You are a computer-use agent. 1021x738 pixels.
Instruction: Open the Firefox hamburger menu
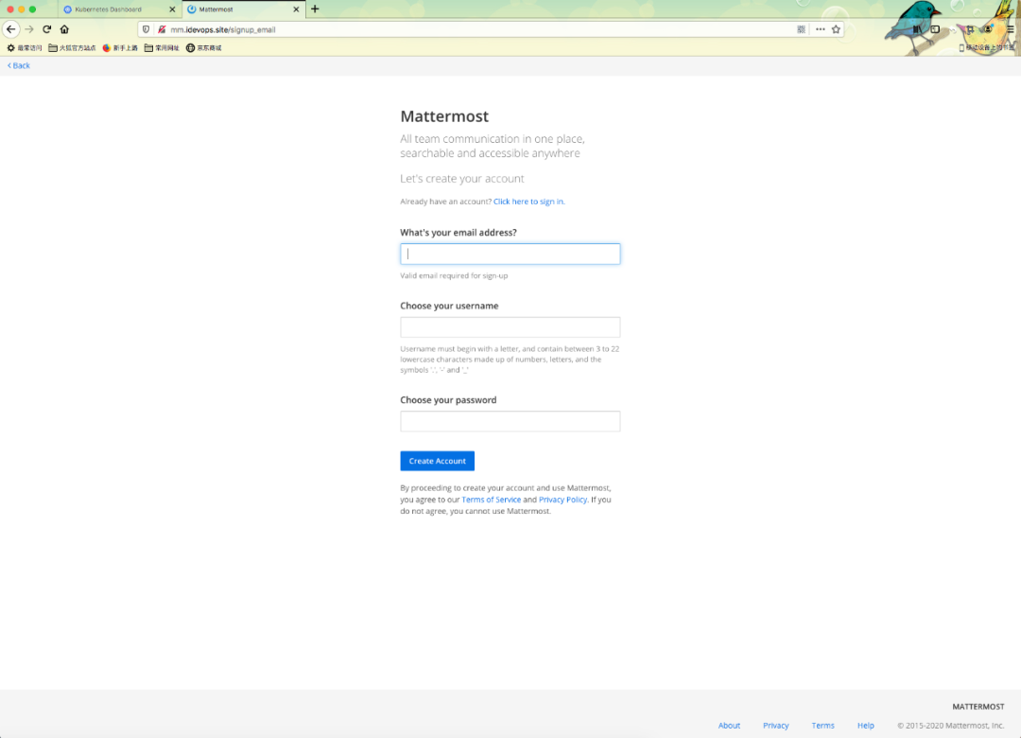click(x=1011, y=29)
